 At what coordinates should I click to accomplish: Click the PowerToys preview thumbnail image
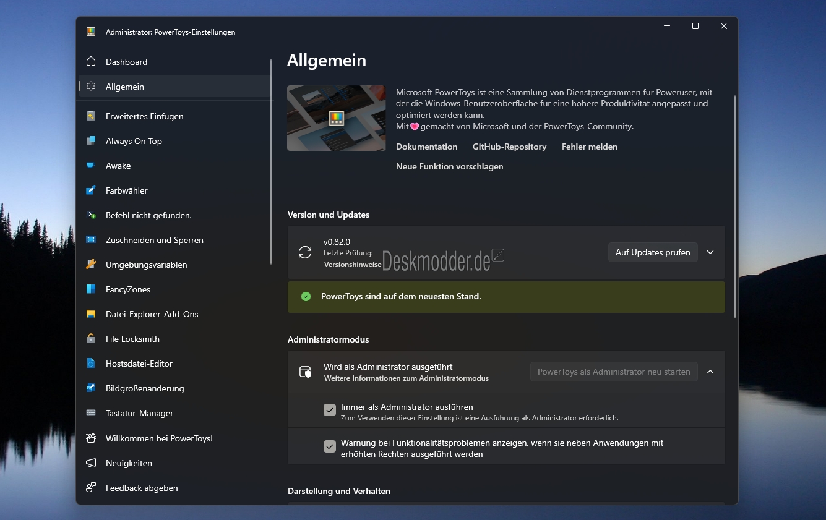tap(337, 118)
